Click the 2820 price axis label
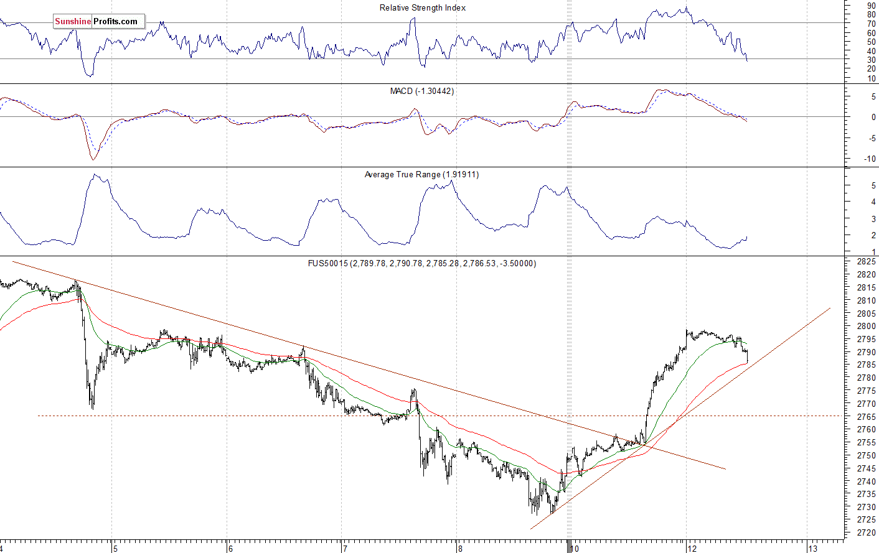879x553 pixels. [866, 275]
